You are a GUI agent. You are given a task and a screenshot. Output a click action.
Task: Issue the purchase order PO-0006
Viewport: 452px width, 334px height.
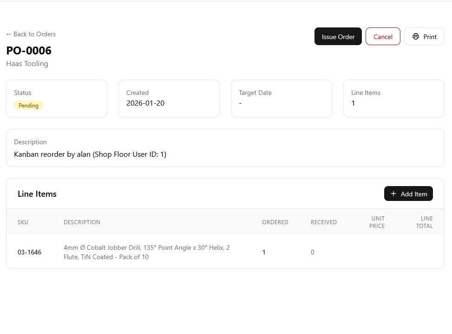[338, 36]
